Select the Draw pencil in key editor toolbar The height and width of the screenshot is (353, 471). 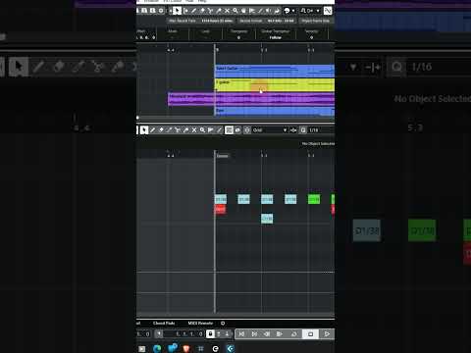pos(153,130)
